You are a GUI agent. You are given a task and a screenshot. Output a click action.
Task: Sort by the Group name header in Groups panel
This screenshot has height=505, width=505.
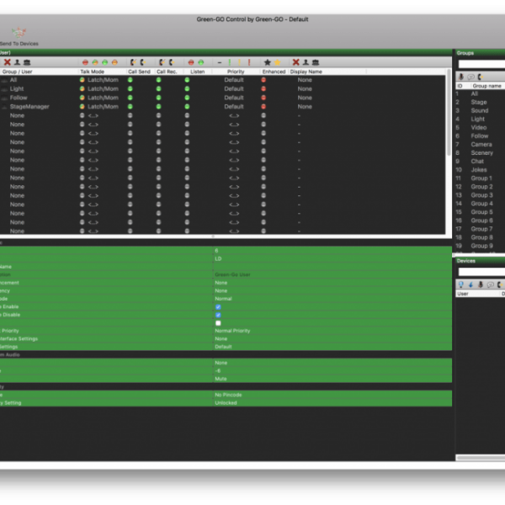(486, 86)
